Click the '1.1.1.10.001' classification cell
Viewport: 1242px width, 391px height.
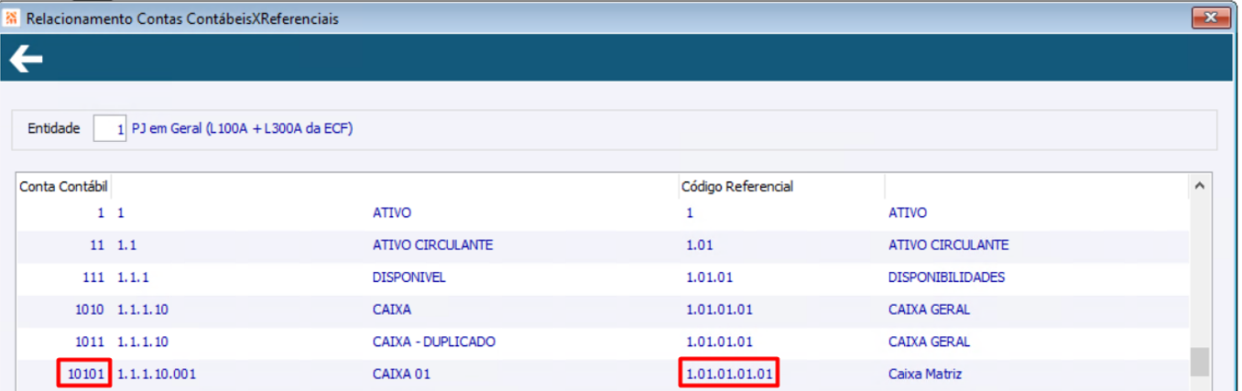(x=157, y=374)
